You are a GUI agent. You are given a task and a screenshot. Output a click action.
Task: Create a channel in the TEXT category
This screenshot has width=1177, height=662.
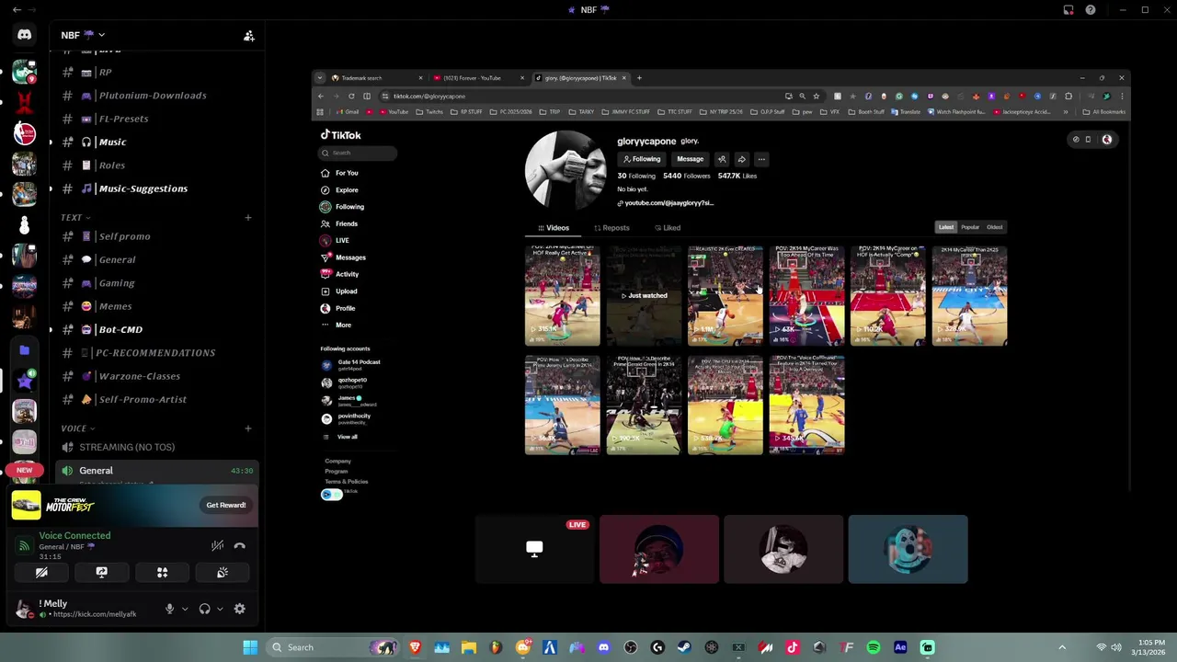[x=248, y=218]
